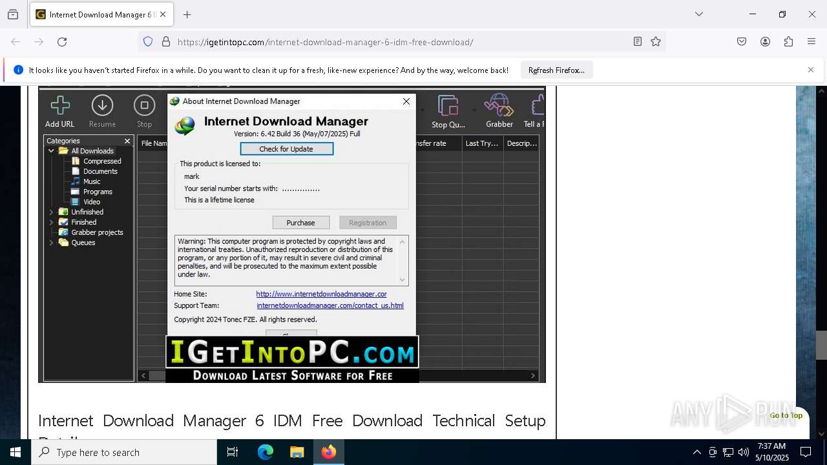Screen dimensions: 827x465
Task: Click the taskbar search box
Action: pos(124,452)
